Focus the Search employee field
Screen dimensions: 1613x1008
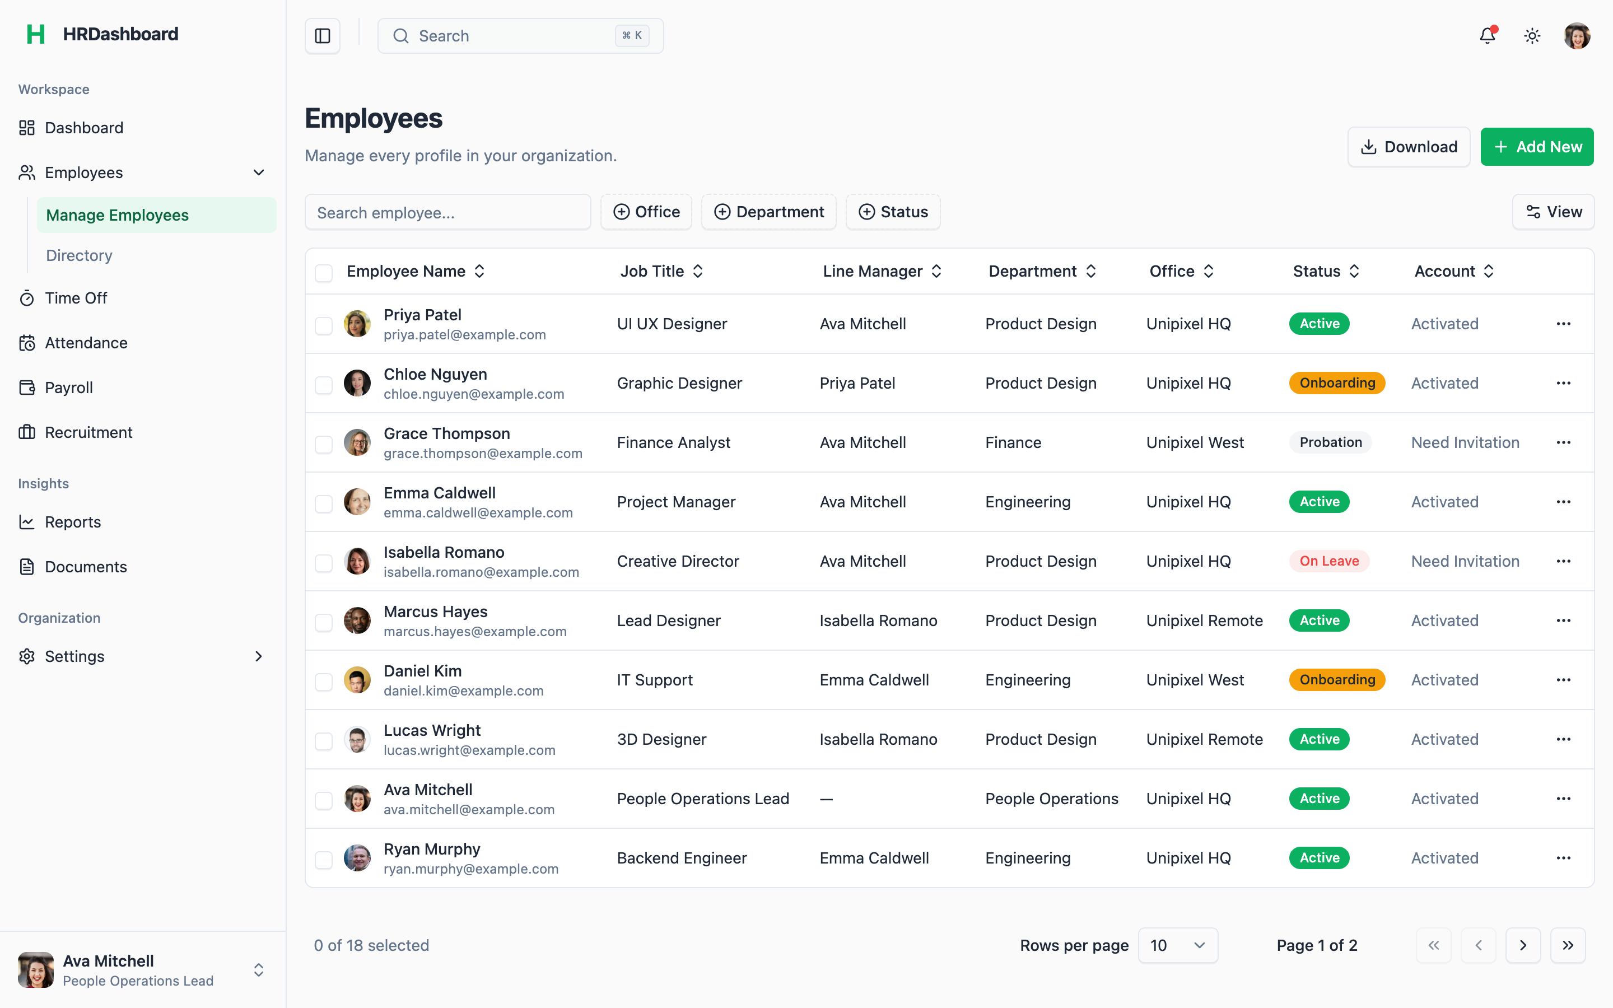click(448, 213)
